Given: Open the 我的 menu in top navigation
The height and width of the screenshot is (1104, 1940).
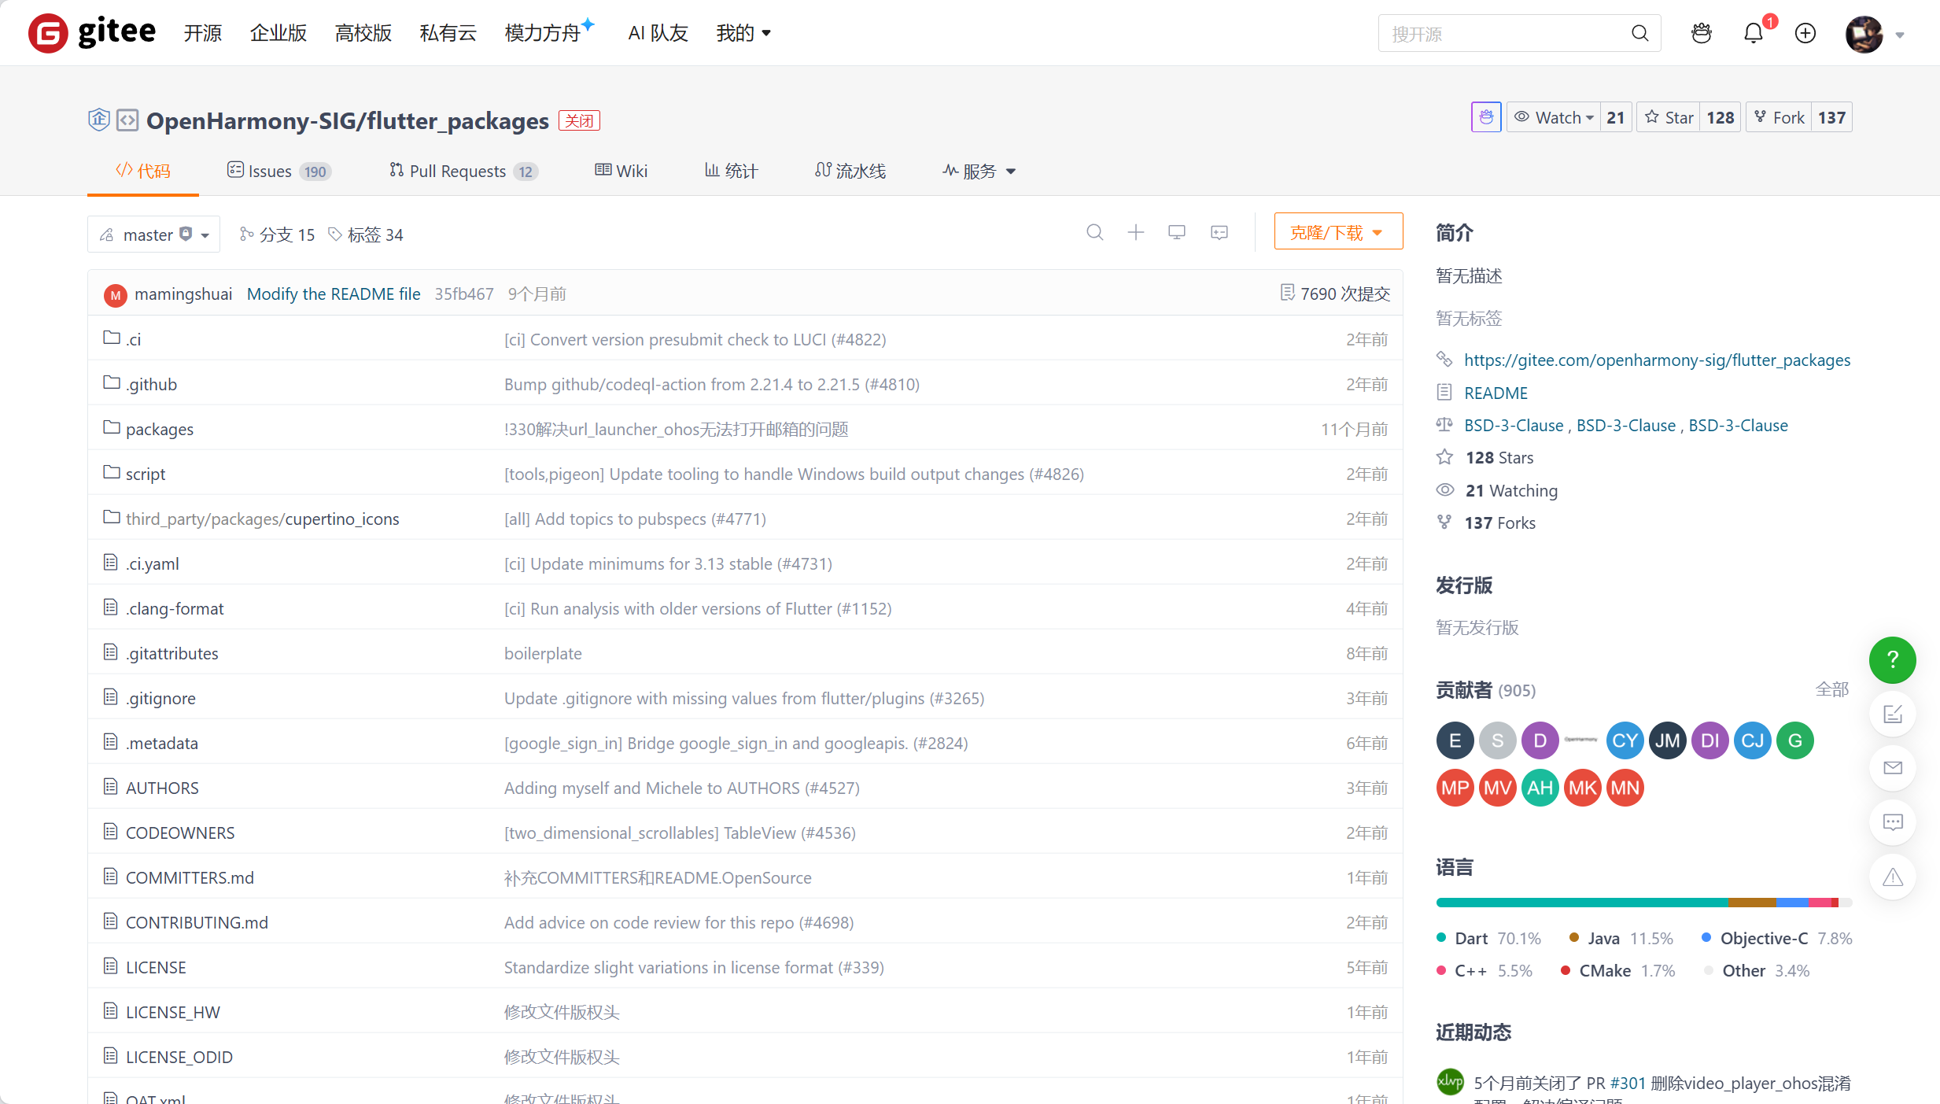Looking at the screenshot, I should tap(743, 33).
